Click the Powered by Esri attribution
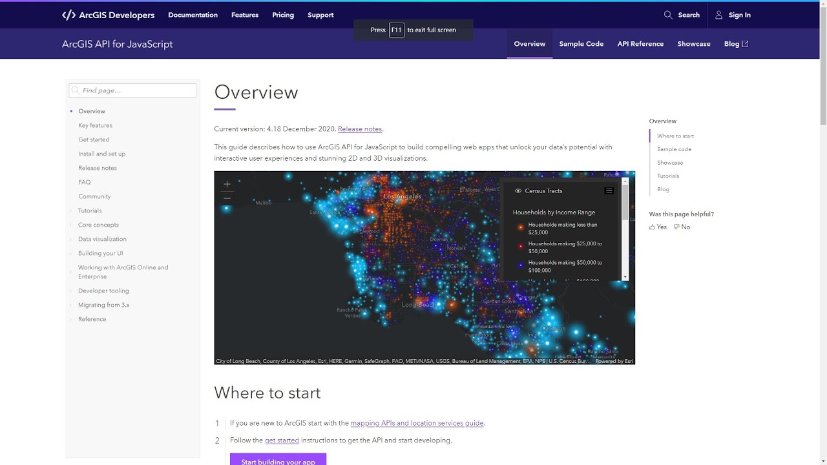 click(x=614, y=361)
